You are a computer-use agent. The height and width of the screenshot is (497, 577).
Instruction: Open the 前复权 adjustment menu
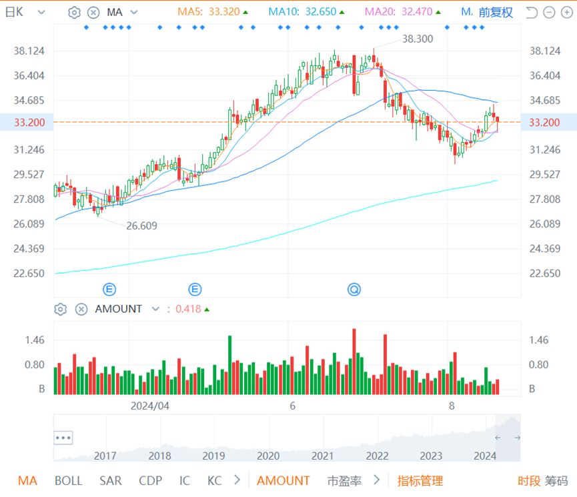coord(496,13)
